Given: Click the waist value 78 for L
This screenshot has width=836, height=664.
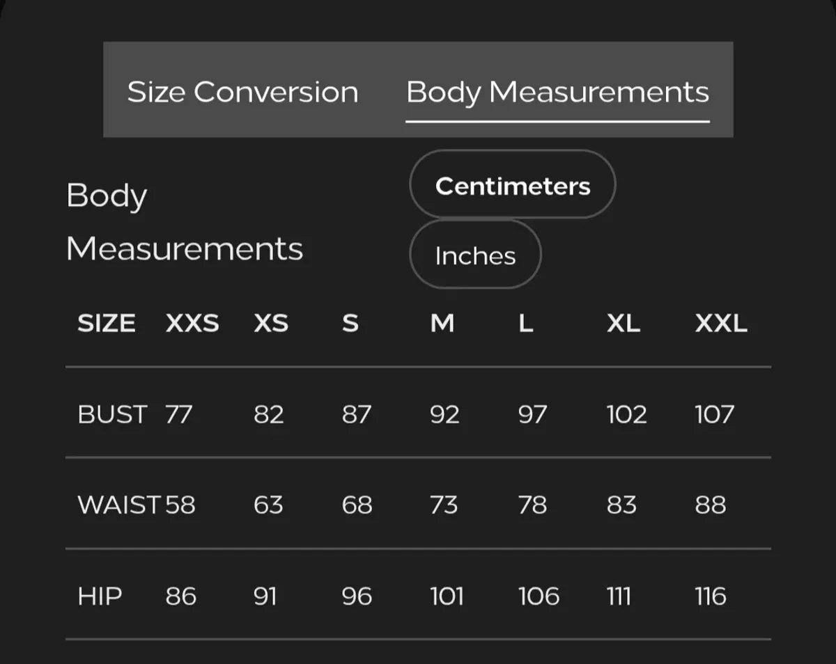Looking at the screenshot, I should tap(532, 505).
